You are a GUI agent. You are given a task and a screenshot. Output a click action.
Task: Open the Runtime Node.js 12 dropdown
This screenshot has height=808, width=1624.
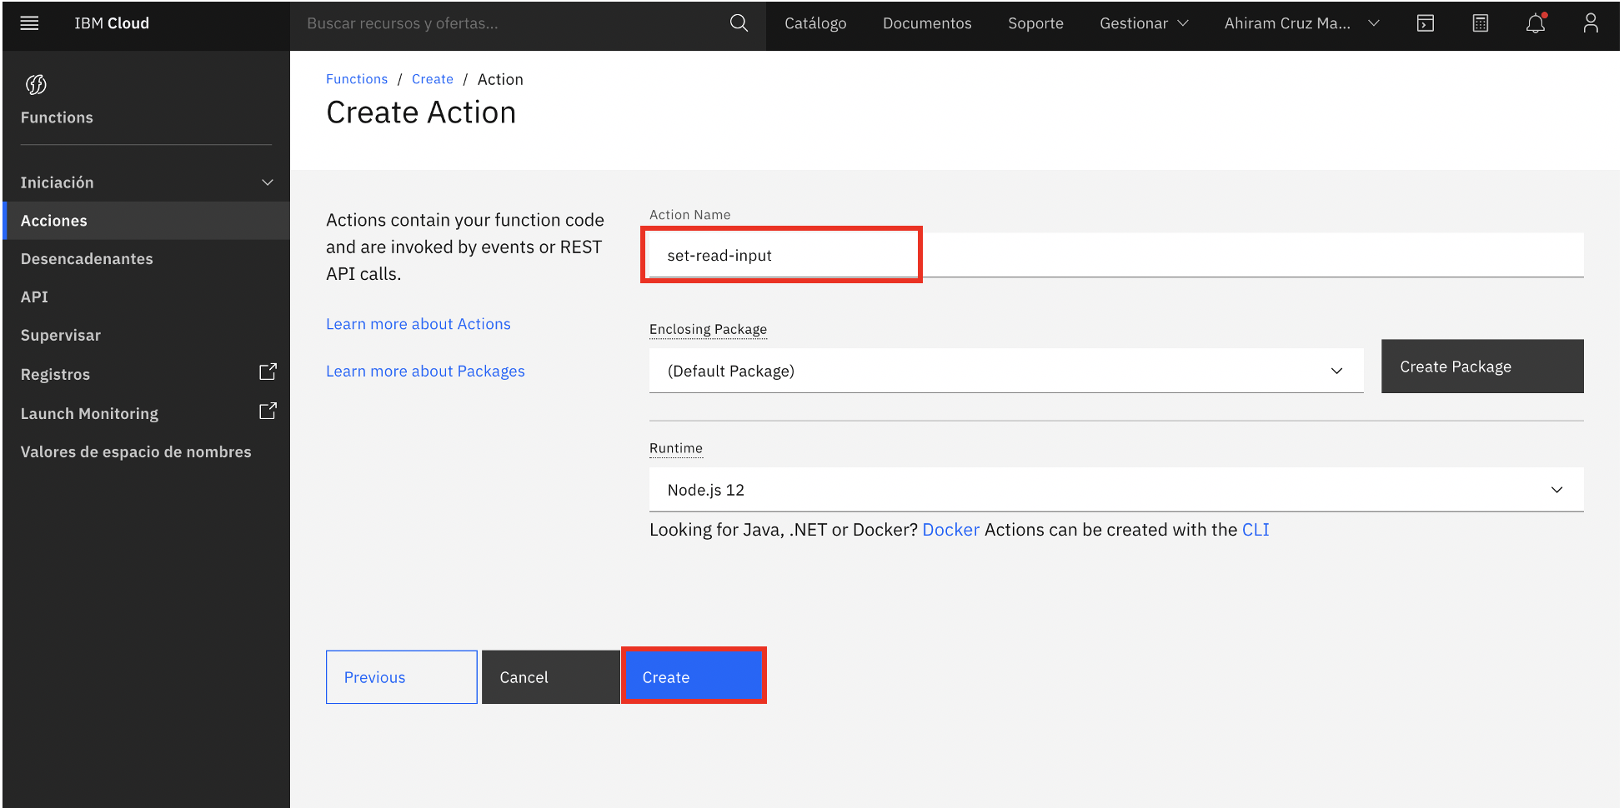[x=1116, y=490]
